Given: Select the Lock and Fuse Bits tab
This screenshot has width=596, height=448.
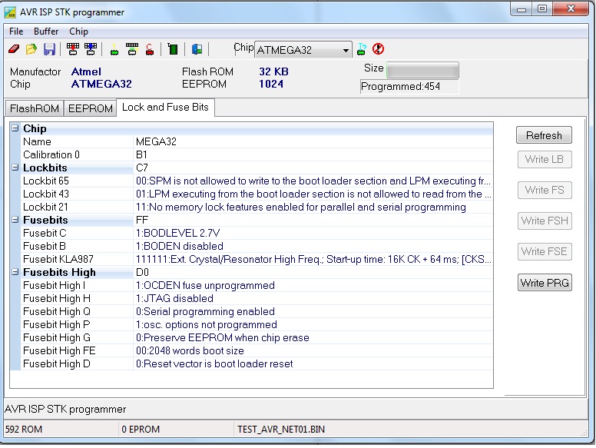Looking at the screenshot, I should [165, 108].
